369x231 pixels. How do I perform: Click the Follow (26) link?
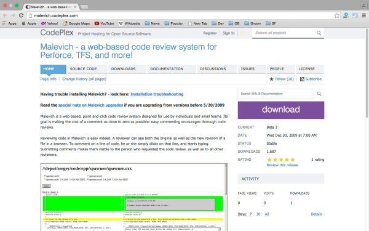pos(284,79)
